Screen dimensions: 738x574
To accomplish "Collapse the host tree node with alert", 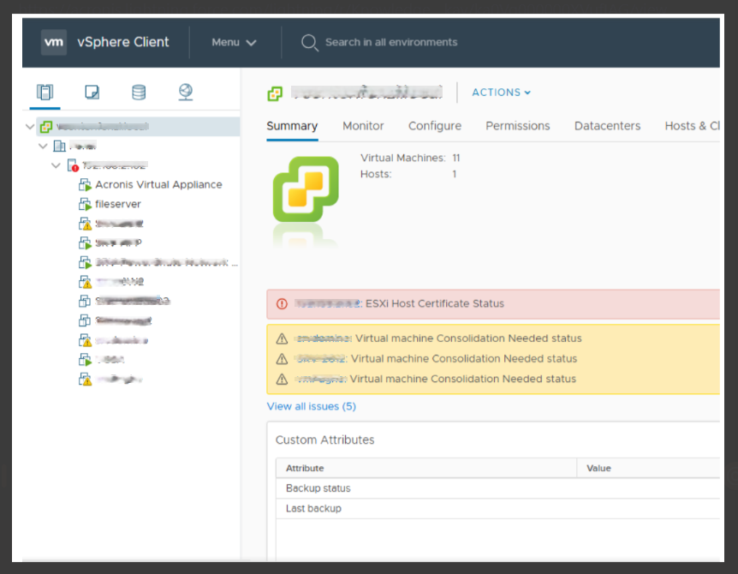I will 56,165.
